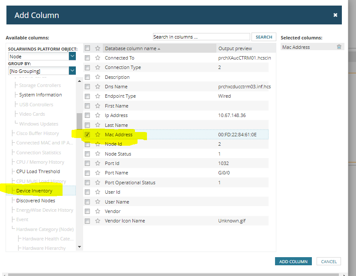Viewport: 356px width, 276px height.
Task: Star the First Name column
Action: 98,106
